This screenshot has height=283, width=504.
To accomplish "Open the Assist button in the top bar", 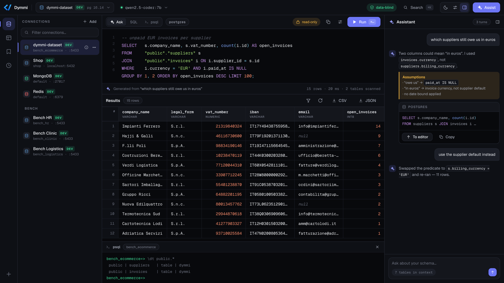I will (486, 8).
